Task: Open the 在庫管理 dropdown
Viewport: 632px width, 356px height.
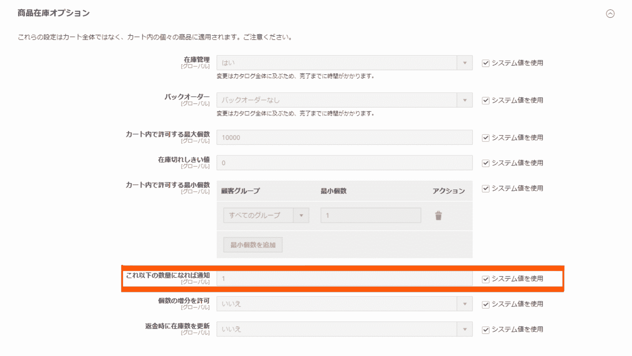Action: [465, 63]
